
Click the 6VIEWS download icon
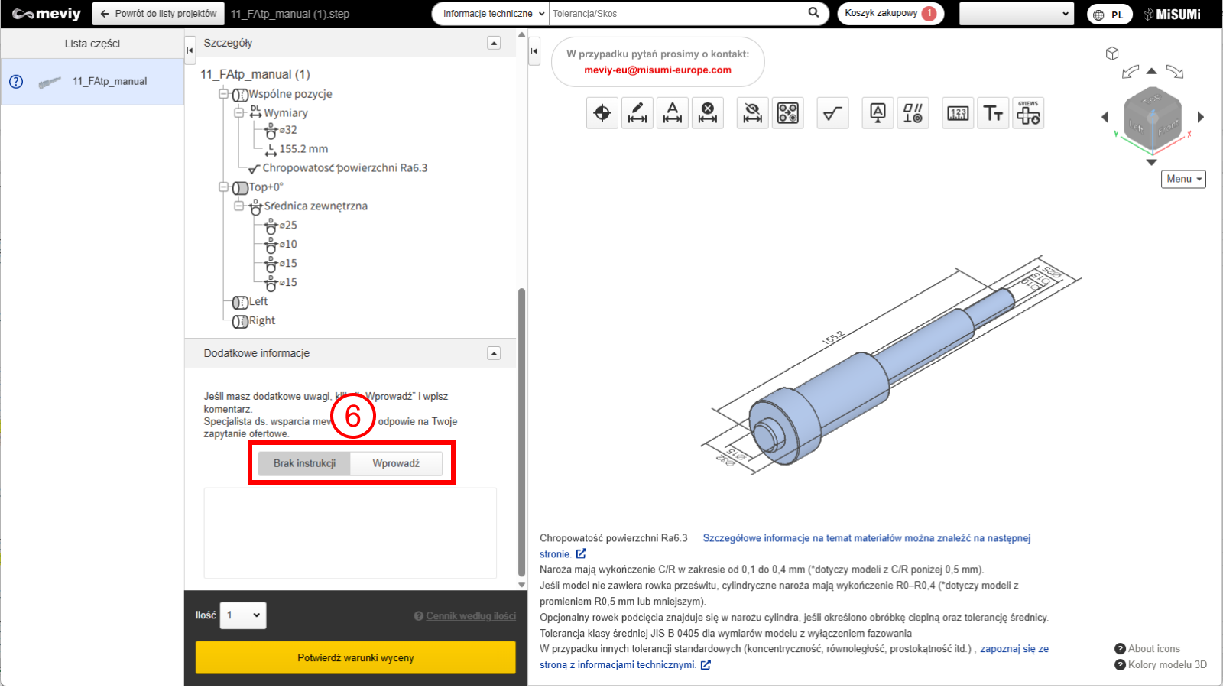tap(1028, 114)
